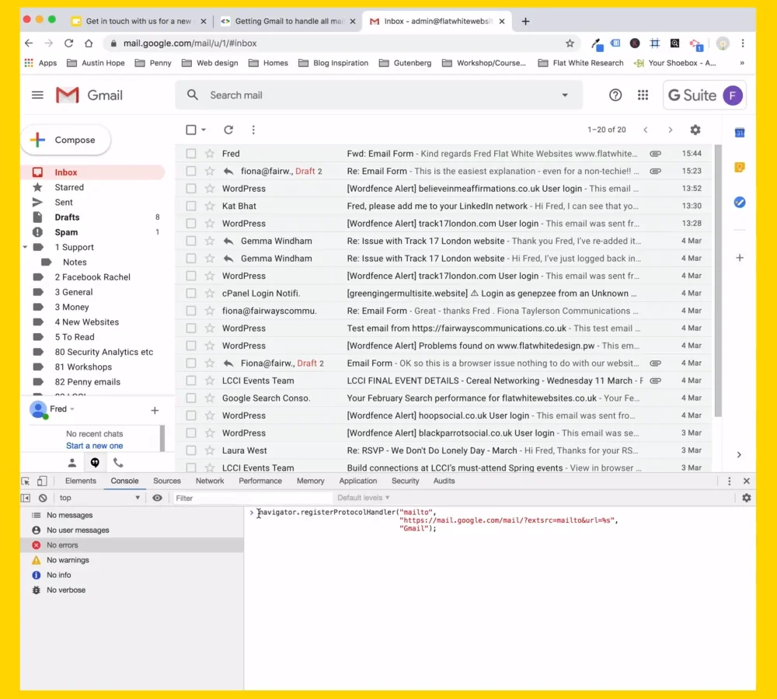This screenshot has height=699, width=777.
Task: Open the Google apps grid
Action: [643, 95]
